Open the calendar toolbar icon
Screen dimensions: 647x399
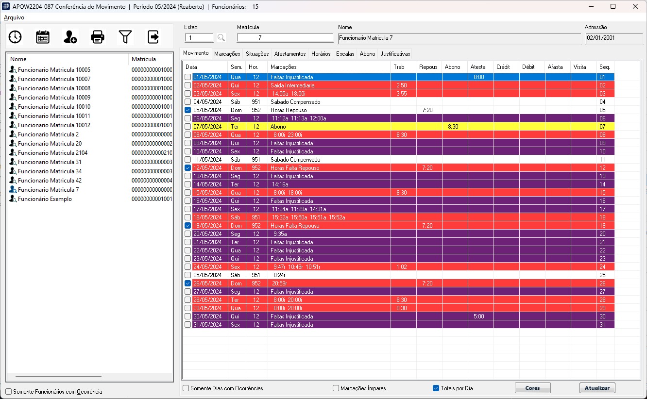43,37
